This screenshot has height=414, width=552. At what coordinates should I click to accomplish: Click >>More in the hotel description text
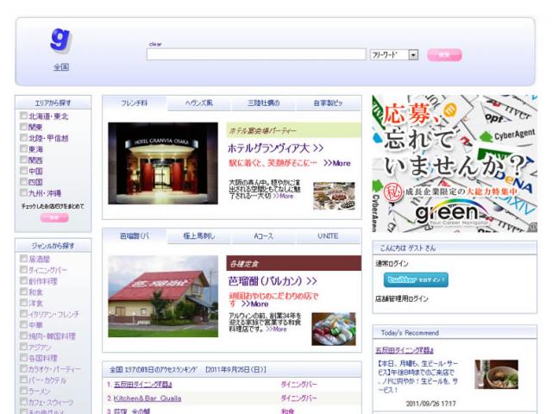[x=284, y=196]
